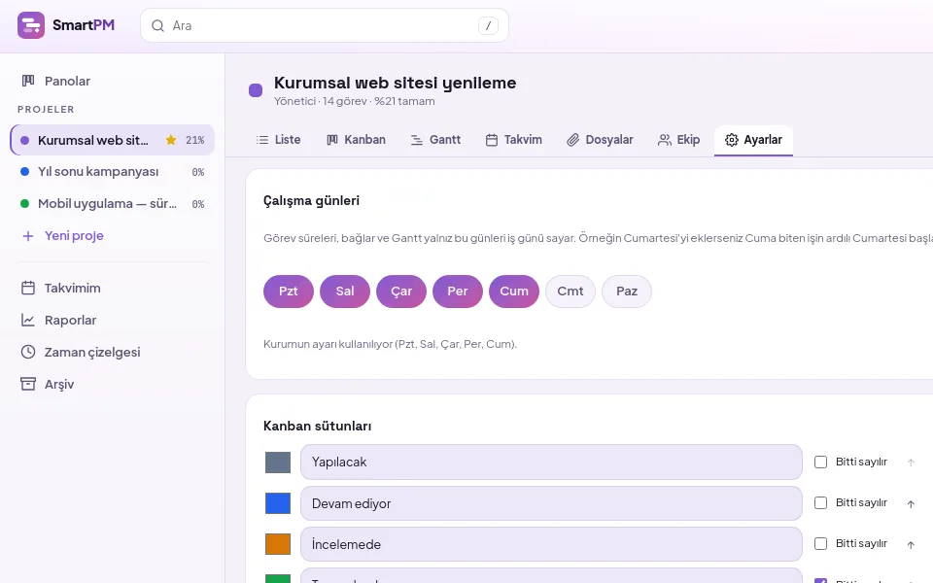Enable Paz as a working day
This screenshot has width=933, height=583.
pyautogui.click(x=627, y=291)
